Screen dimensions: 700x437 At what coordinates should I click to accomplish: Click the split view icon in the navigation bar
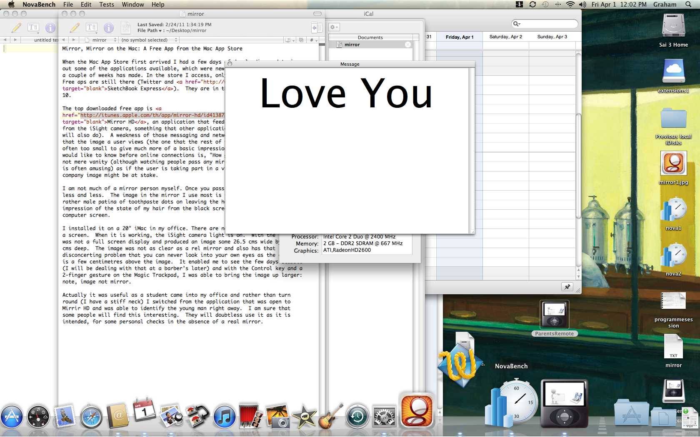pos(301,40)
